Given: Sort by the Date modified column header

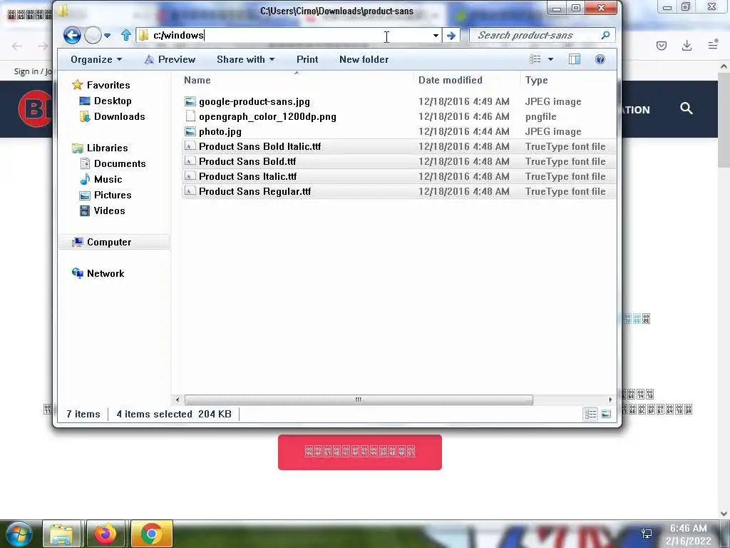Looking at the screenshot, I should click(467, 80).
